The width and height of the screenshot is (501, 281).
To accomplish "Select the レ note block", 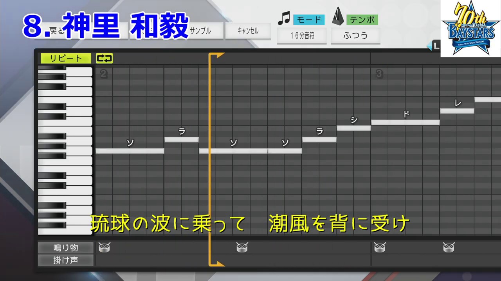I will coord(457,111).
